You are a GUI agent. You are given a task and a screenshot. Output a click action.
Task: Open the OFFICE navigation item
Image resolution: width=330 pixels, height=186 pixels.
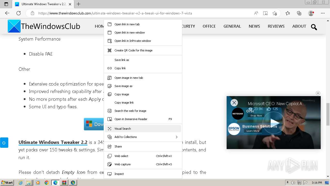coord(209,26)
